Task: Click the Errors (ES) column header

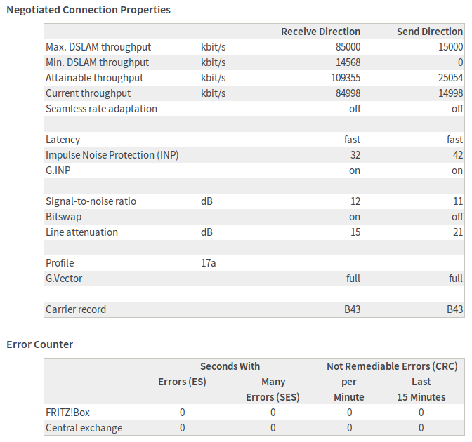Action: coord(182,382)
